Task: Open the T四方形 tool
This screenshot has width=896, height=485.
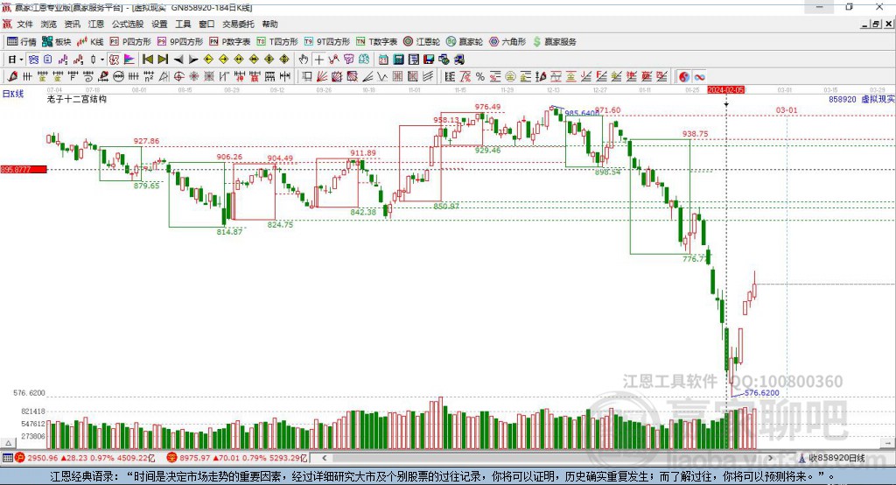Action: [277, 42]
